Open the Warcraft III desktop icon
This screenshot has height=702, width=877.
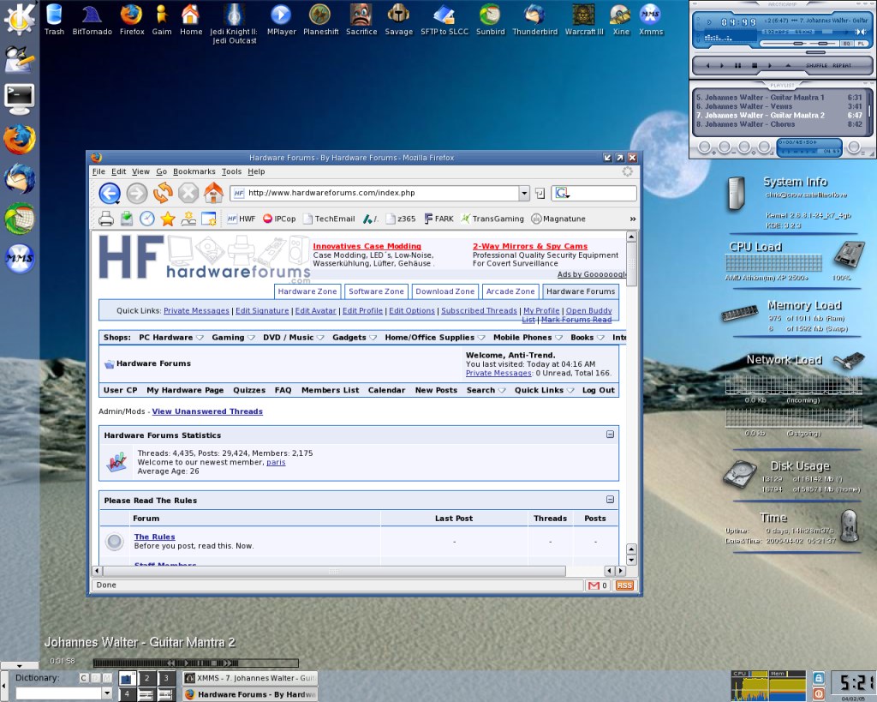(584, 20)
